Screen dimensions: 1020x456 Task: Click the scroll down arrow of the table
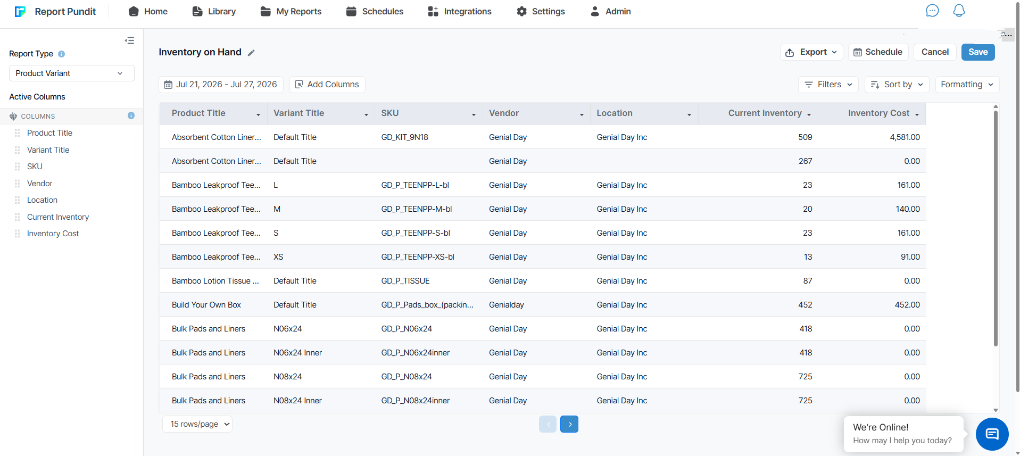pyautogui.click(x=996, y=410)
